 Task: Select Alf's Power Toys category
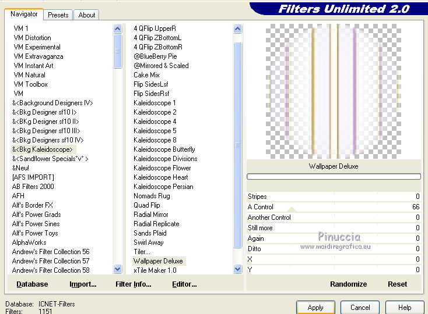(35, 233)
